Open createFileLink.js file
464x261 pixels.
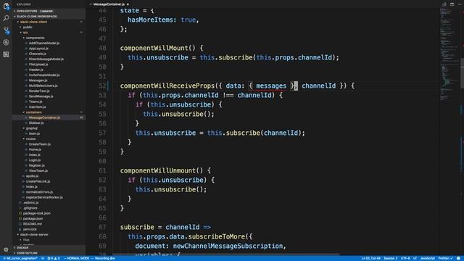coord(38,182)
